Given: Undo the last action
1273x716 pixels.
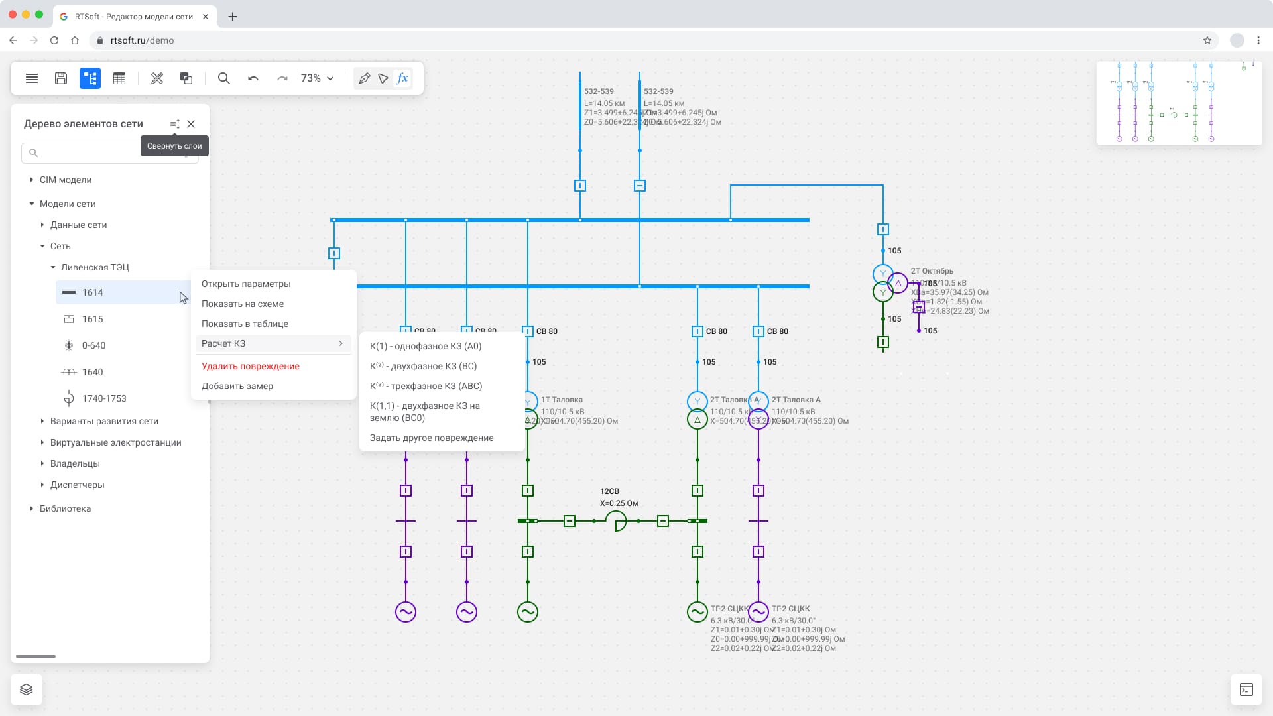Looking at the screenshot, I should tap(253, 78).
